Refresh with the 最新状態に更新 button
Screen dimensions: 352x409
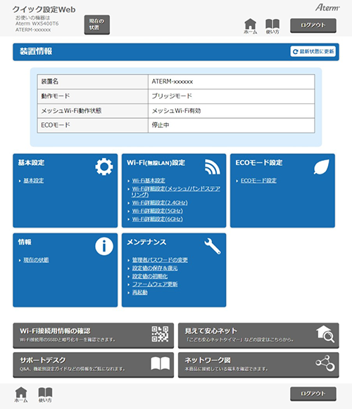coord(313,51)
